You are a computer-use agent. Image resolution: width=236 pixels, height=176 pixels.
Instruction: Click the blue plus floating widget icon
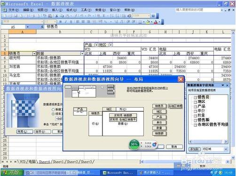coord(154,145)
